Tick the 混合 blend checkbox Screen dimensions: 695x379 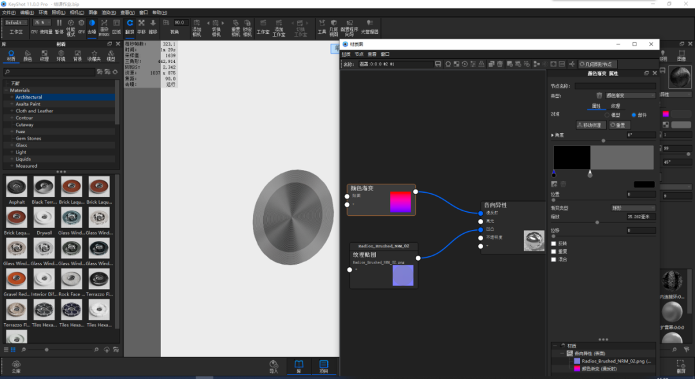point(553,259)
